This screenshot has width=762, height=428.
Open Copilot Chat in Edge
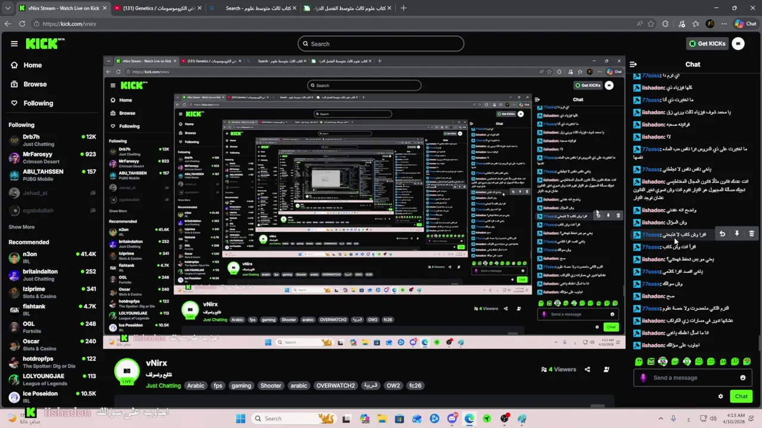(x=745, y=24)
